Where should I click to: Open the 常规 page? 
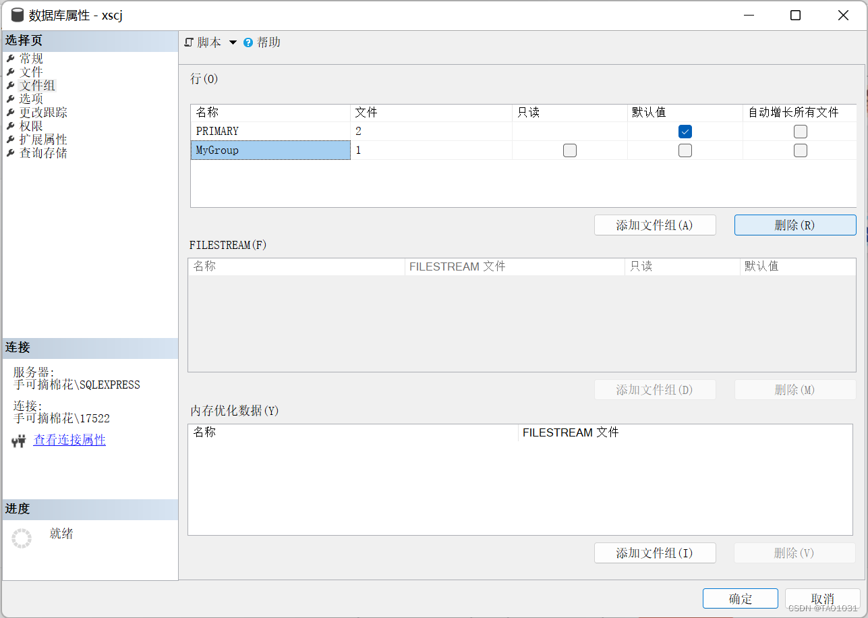[31, 59]
